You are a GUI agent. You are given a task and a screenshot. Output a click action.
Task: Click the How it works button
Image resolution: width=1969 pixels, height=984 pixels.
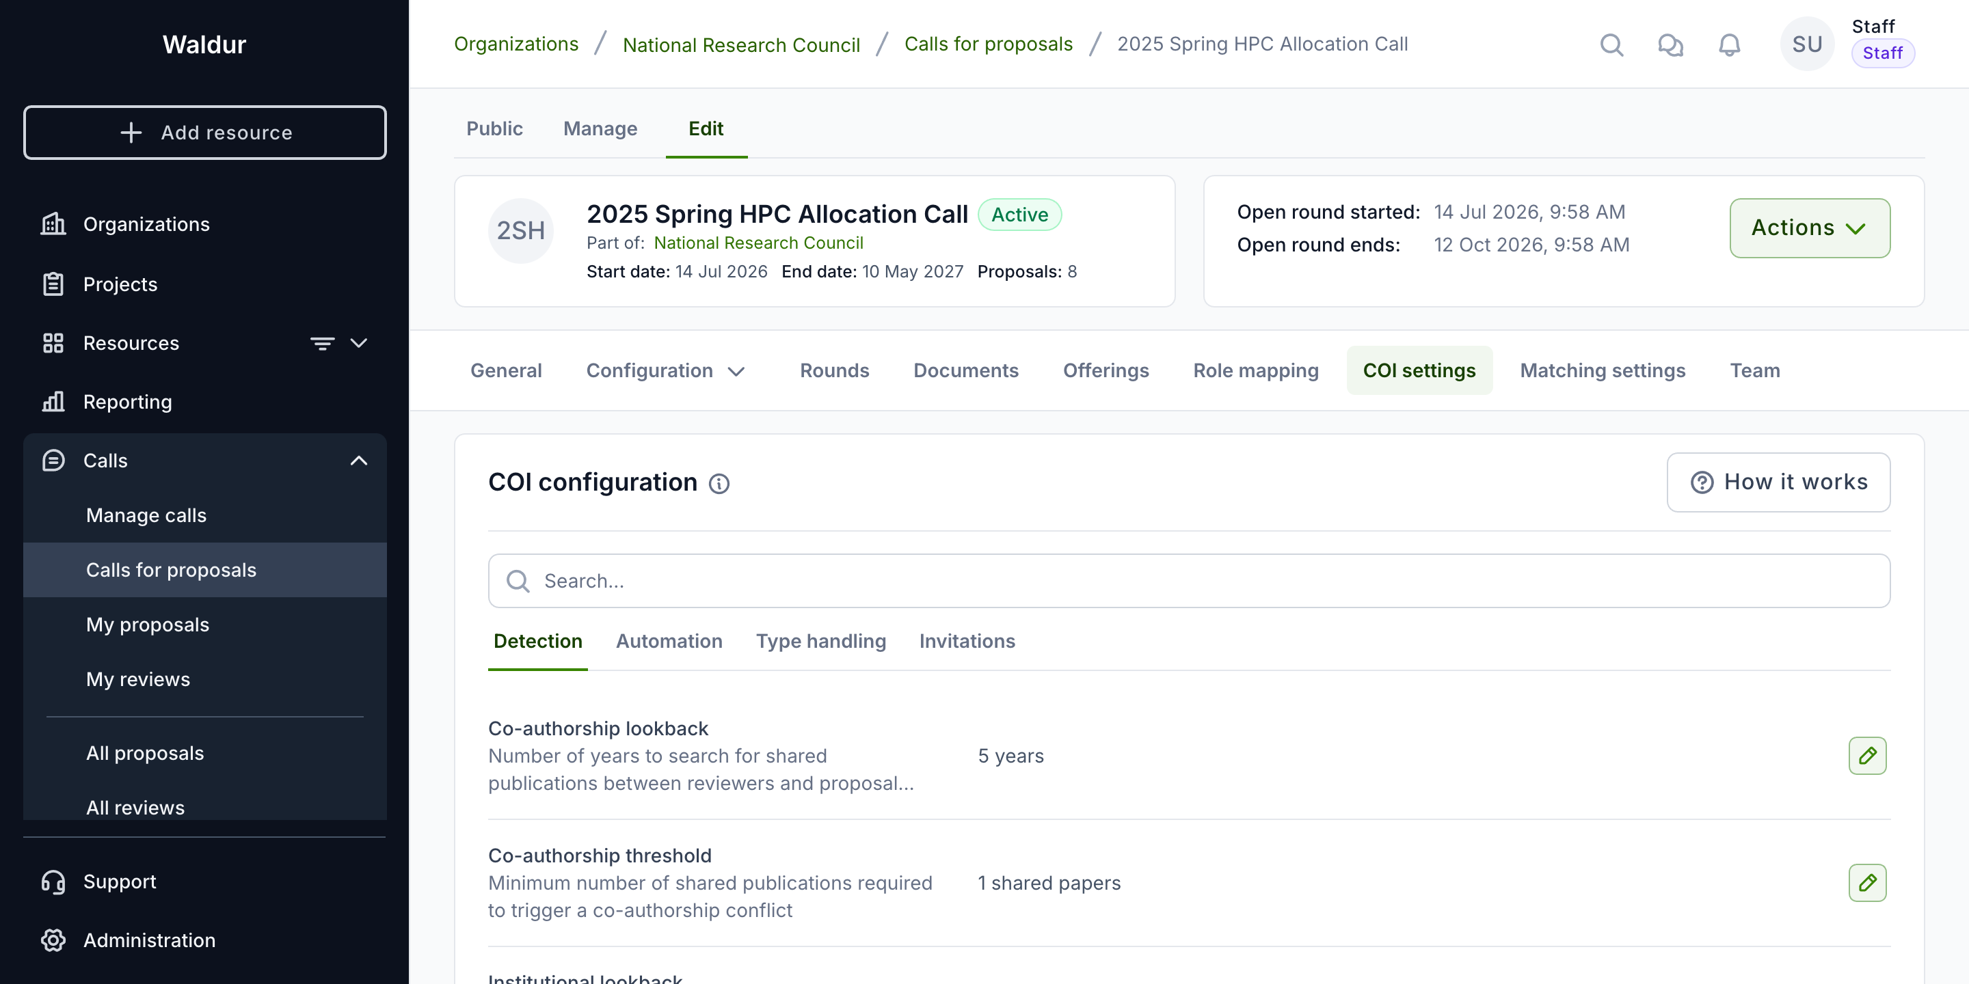point(1778,483)
